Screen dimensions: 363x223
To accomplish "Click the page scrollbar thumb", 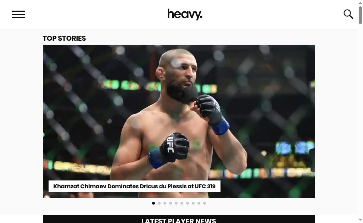I will 360,15.
